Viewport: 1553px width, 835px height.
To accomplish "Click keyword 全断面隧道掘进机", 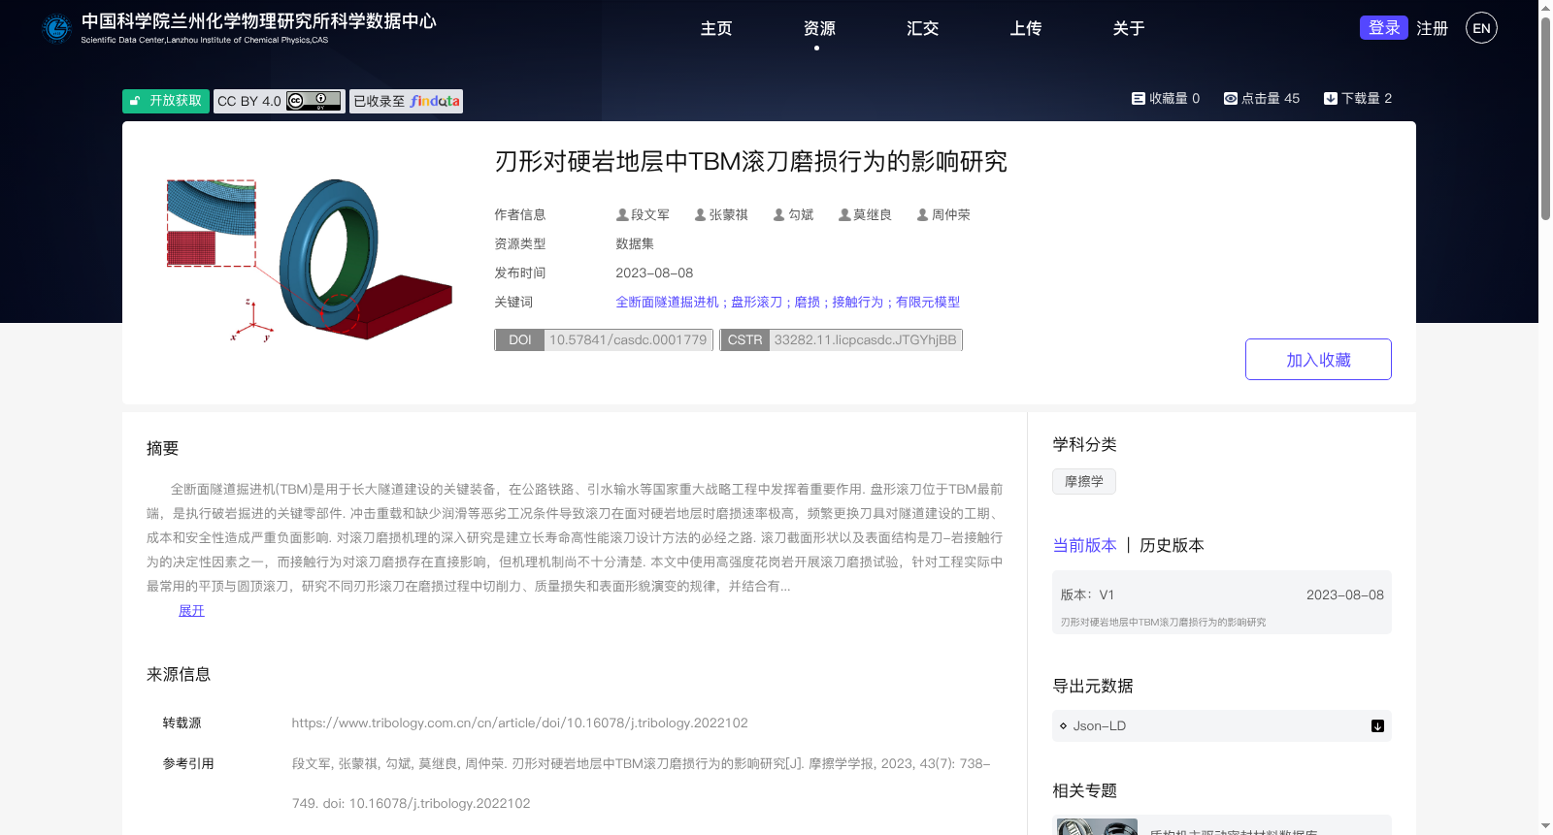I will [667, 302].
